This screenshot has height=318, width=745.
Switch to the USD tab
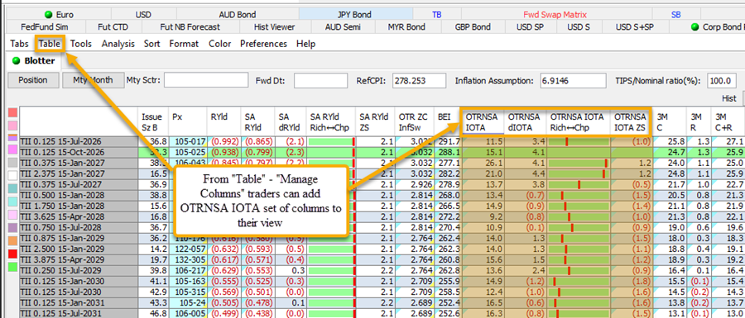coord(143,15)
